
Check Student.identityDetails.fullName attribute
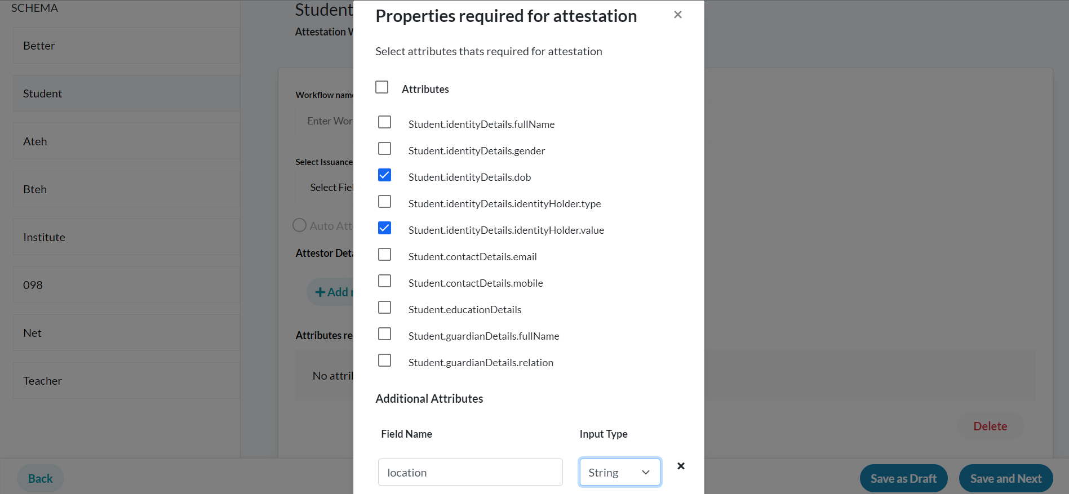[385, 122]
